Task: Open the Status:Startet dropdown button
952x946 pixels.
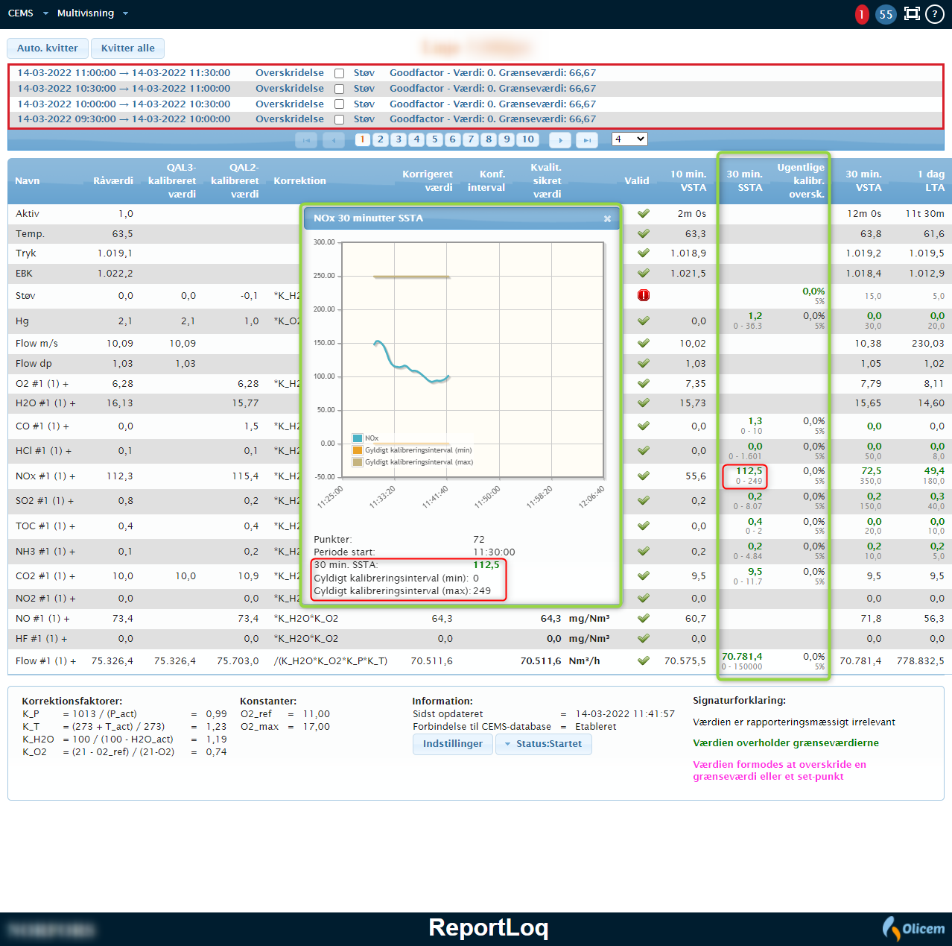Action: 543,744
